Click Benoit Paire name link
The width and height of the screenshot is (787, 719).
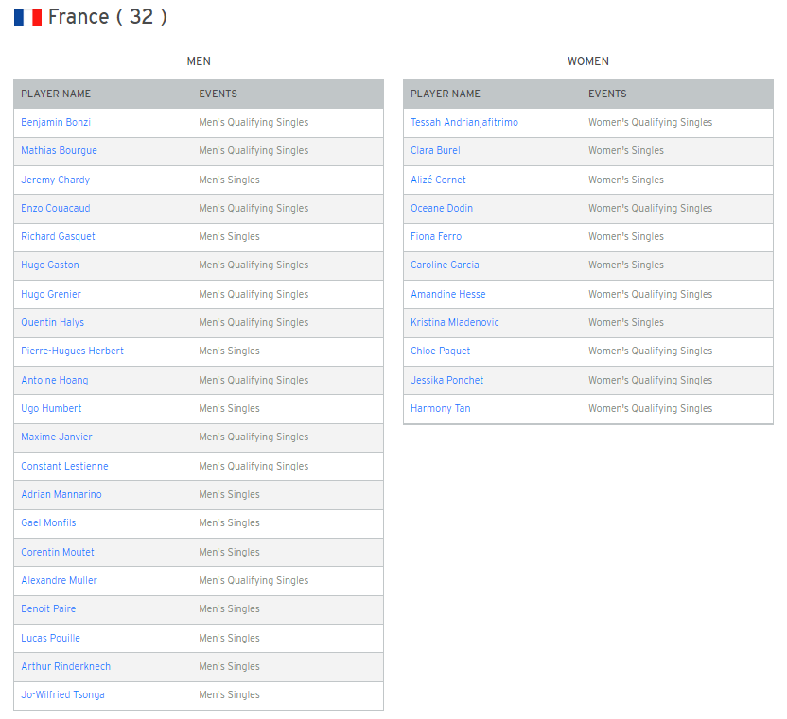click(48, 609)
